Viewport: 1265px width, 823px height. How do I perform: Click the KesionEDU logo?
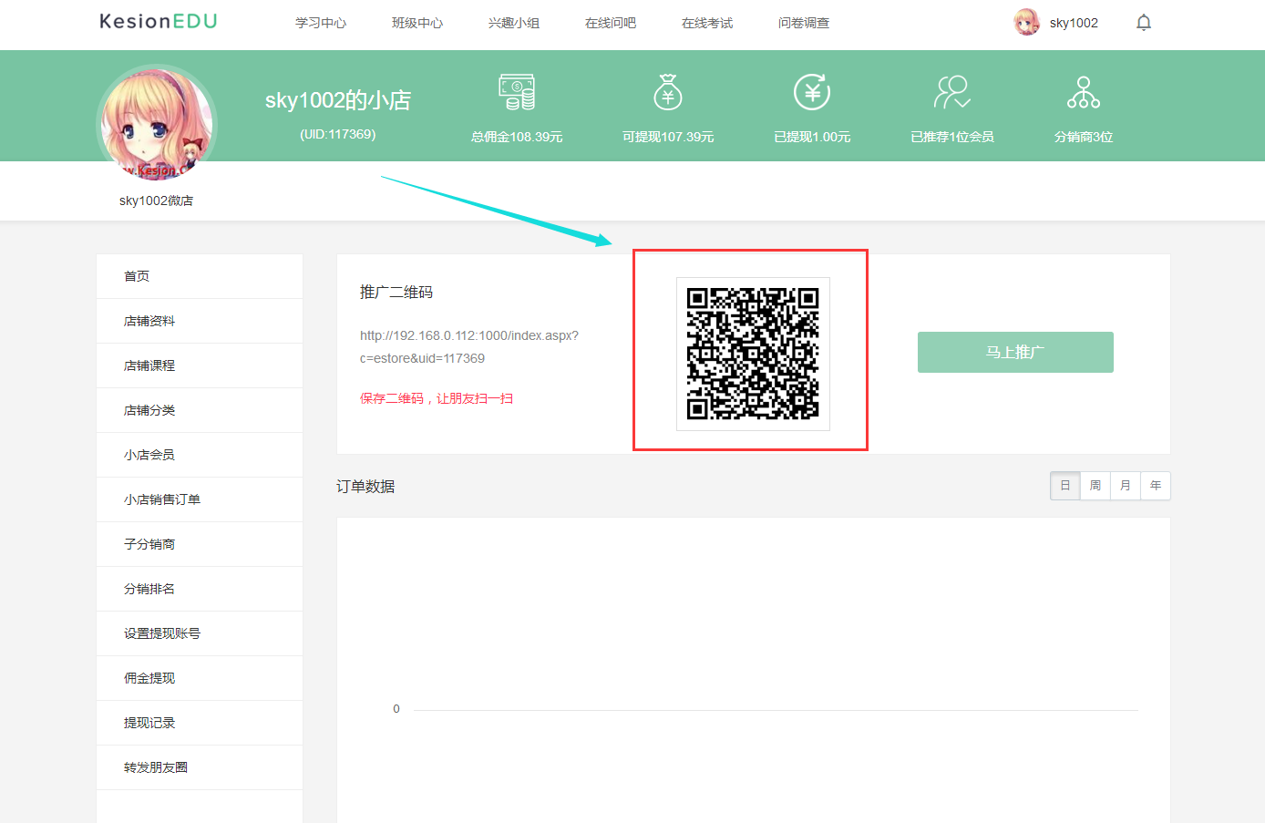(x=157, y=21)
